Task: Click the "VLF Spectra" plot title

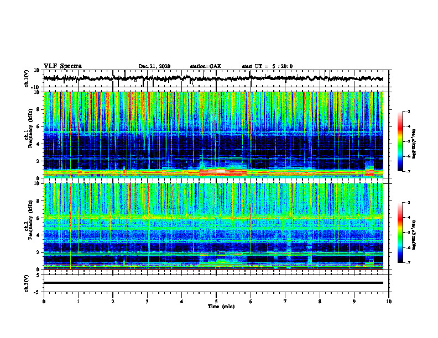Action: (x=62, y=66)
